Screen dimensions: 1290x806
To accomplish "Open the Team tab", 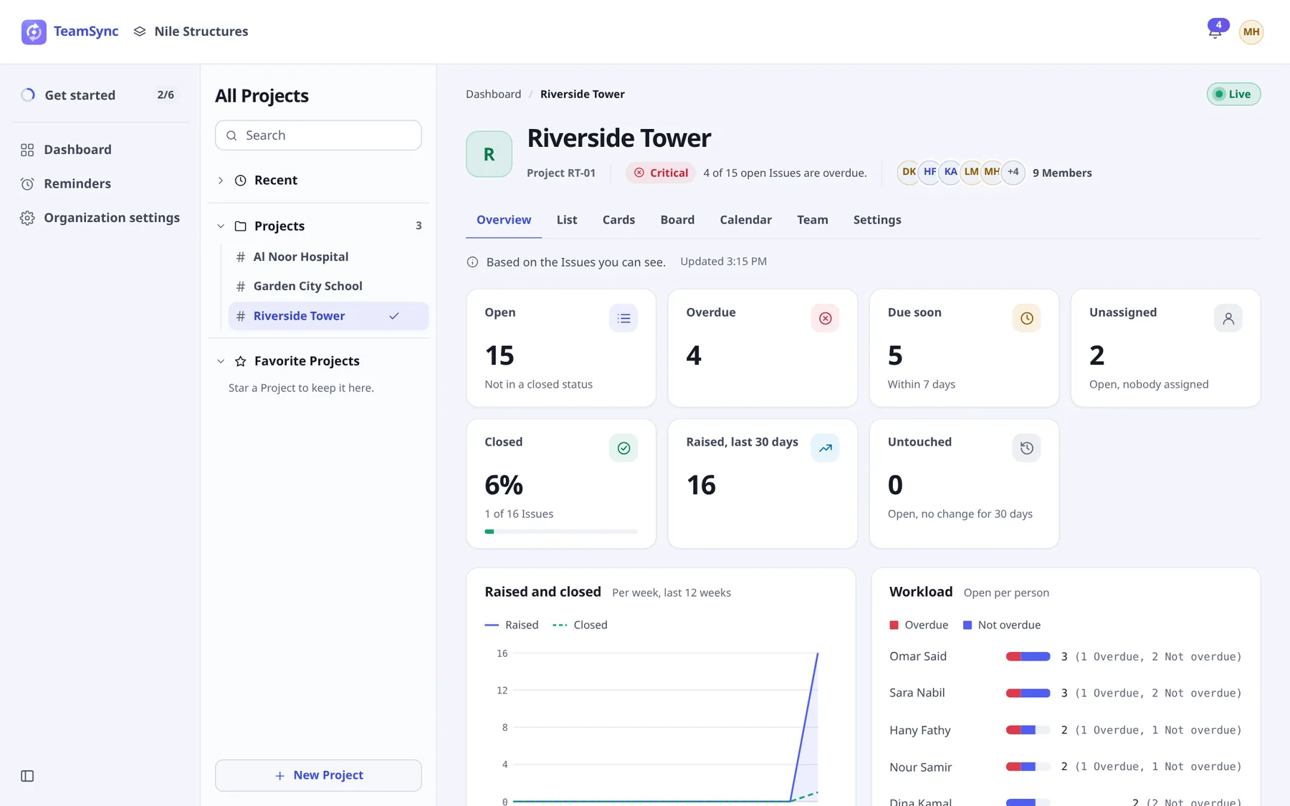I will [812, 220].
